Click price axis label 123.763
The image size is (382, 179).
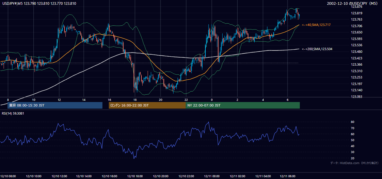[x=356, y=19]
